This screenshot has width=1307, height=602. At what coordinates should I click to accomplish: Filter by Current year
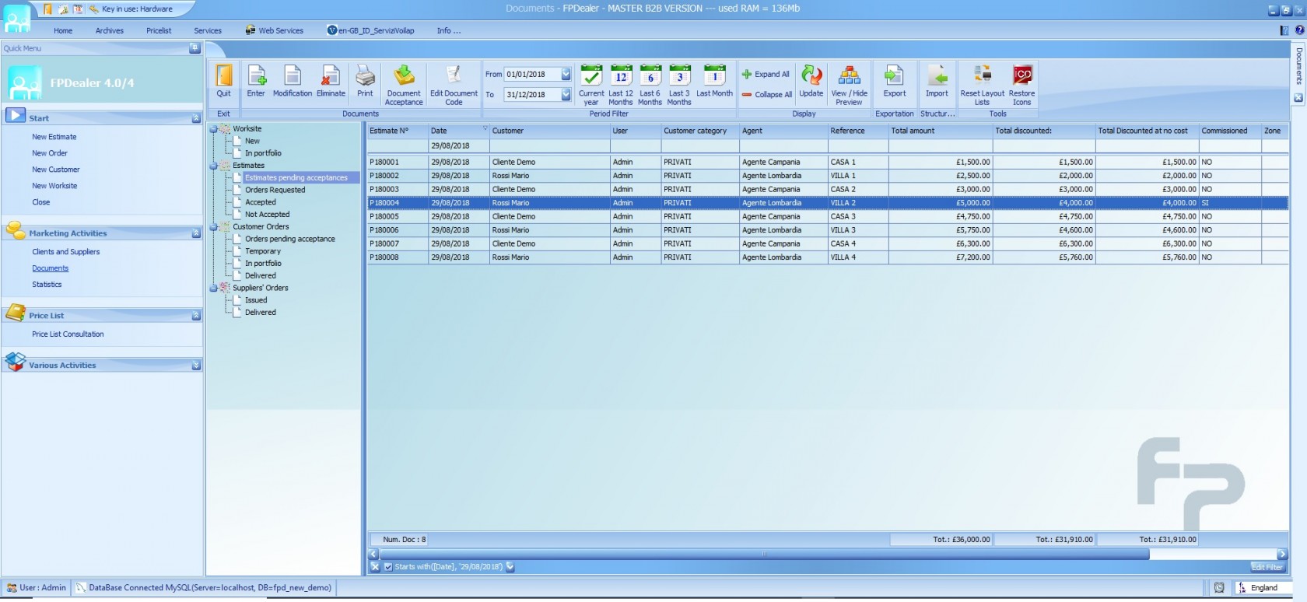[x=591, y=85]
